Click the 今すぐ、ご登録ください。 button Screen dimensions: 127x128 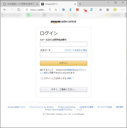[64, 90]
